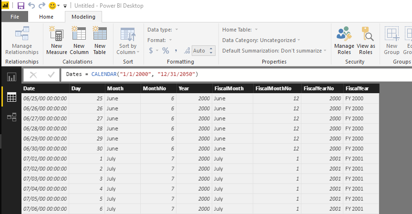
Task: Select the FiscalYear column header
Action: pos(361,88)
